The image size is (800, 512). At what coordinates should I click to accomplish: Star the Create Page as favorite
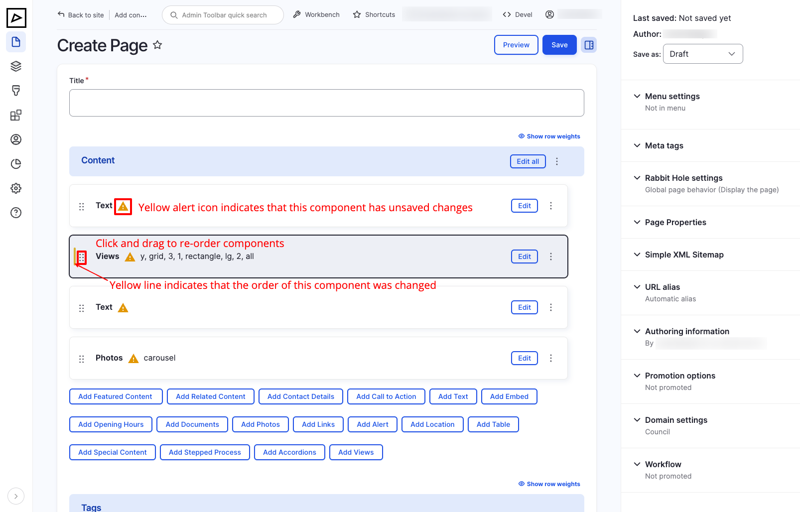click(x=157, y=45)
